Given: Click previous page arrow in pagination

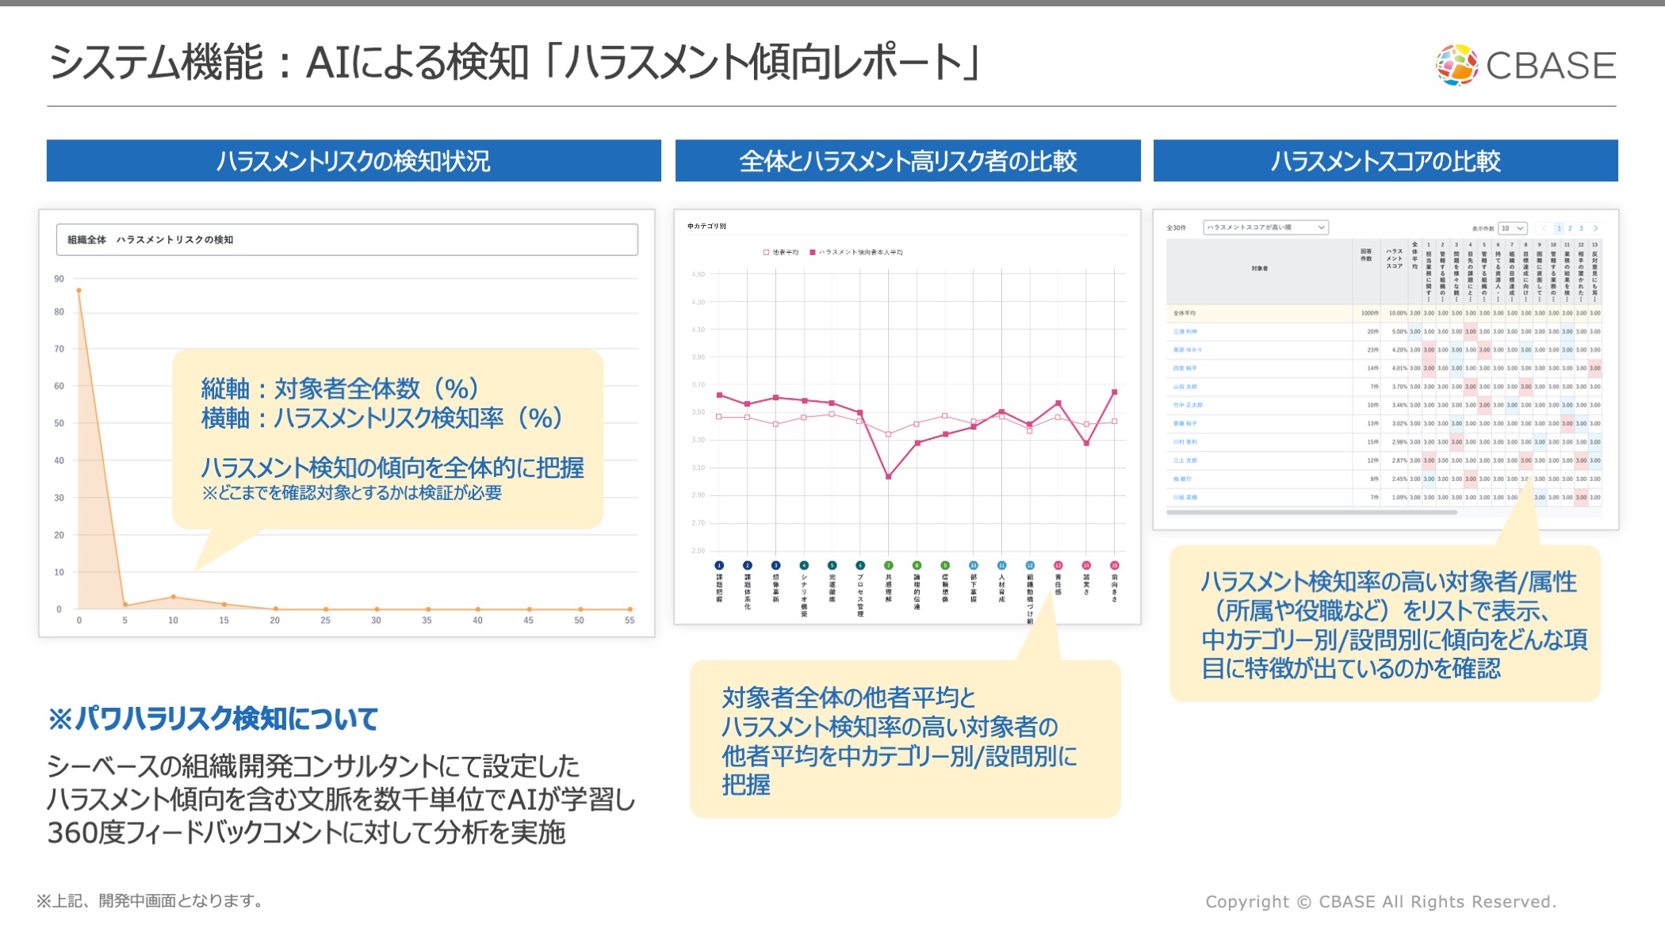Looking at the screenshot, I should click(1544, 228).
